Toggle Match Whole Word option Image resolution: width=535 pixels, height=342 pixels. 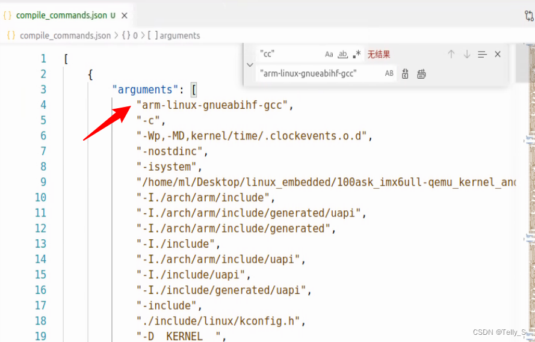[x=342, y=54]
